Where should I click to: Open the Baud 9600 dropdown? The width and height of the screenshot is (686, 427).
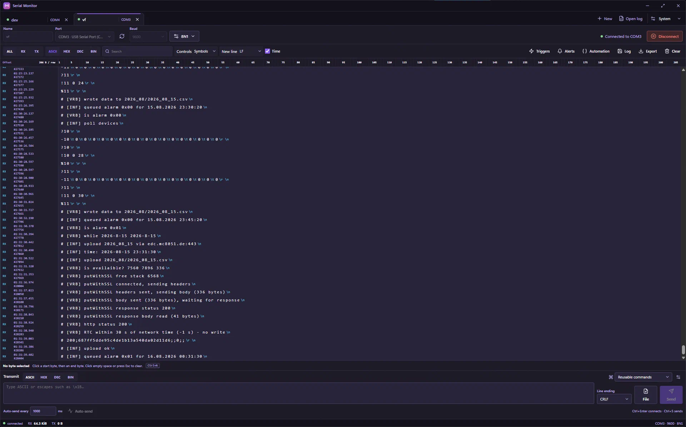coord(148,37)
